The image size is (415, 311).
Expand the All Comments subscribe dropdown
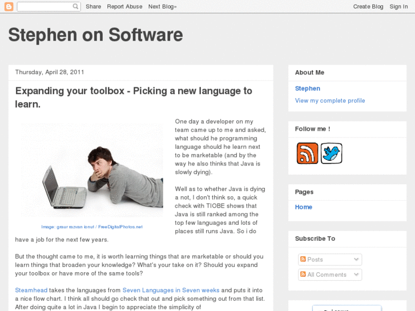pyautogui.click(x=356, y=274)
